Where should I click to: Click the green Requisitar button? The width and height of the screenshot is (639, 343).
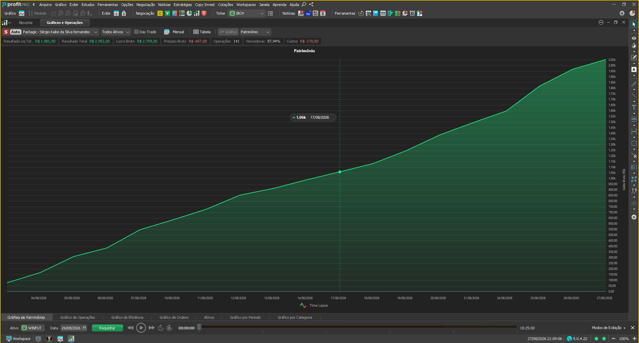(x=107, y=328)
